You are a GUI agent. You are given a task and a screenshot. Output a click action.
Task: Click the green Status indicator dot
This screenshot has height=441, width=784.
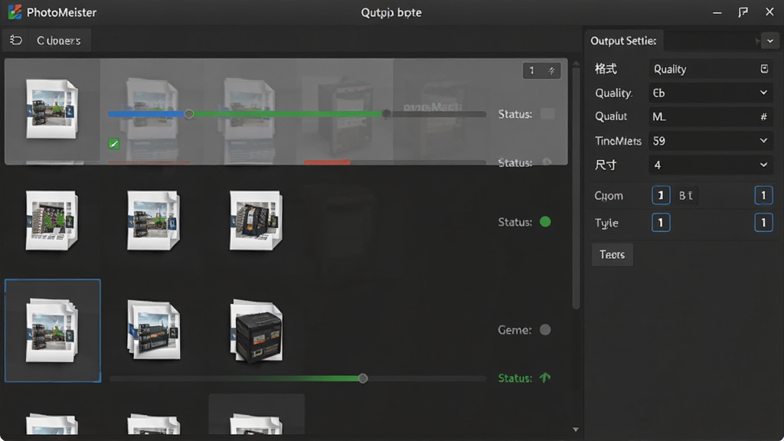(x=545, y=221)
